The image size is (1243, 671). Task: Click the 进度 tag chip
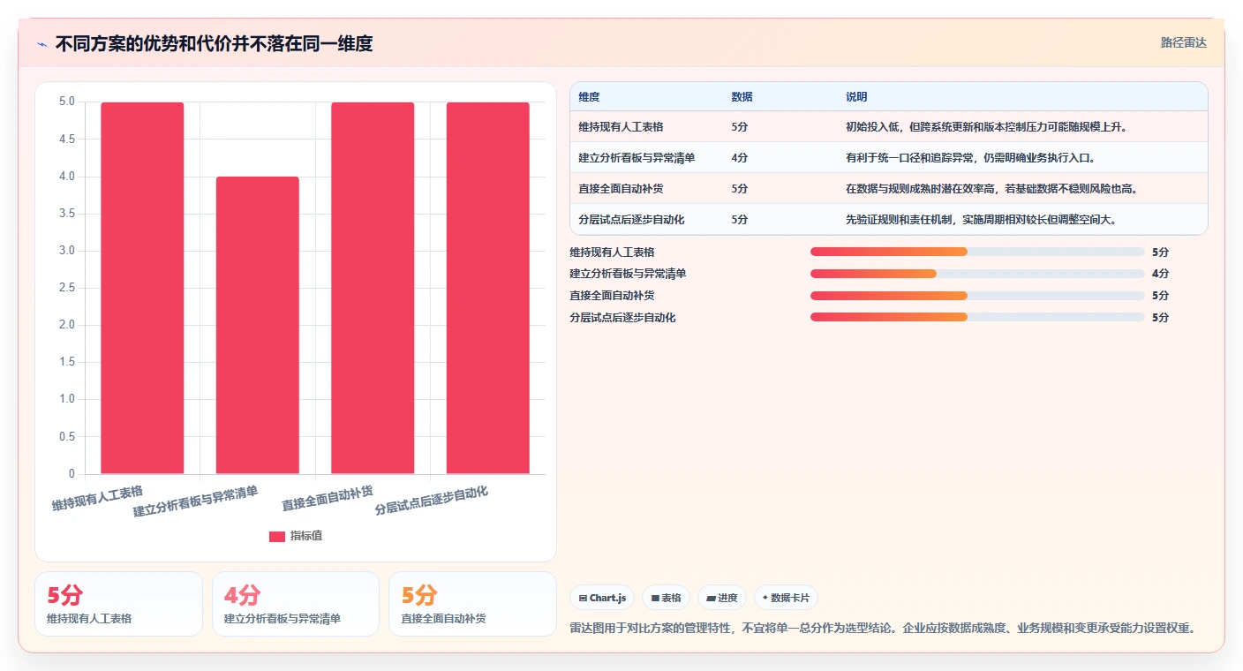point(721,598)
